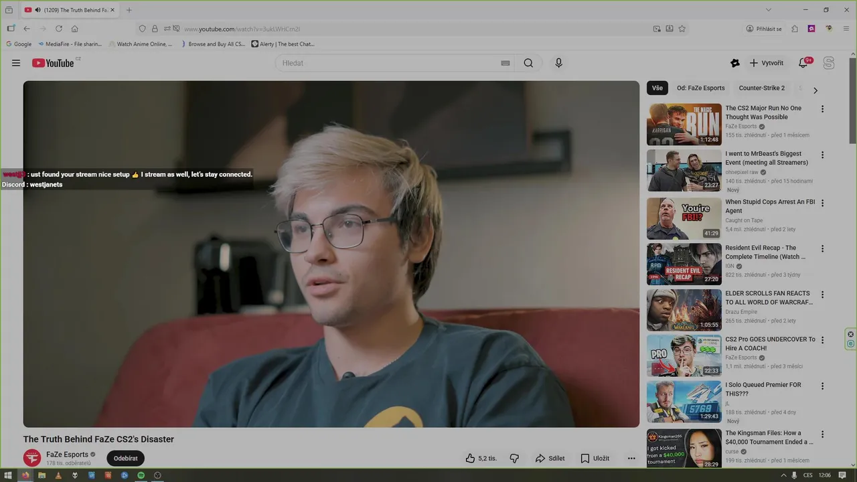This screenshot has height=482, width=857.
Task: Focus the Hledat search field
Action: [x=388, y=63]
